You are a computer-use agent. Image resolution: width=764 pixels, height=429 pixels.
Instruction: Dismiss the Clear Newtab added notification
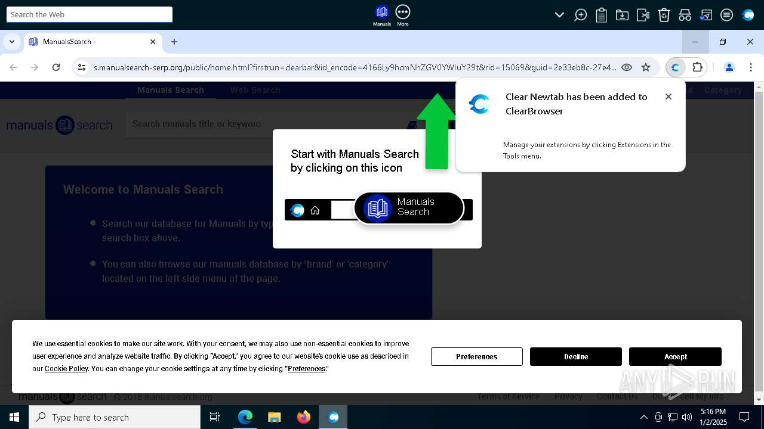pyautogui.click(x=668, y=97)
